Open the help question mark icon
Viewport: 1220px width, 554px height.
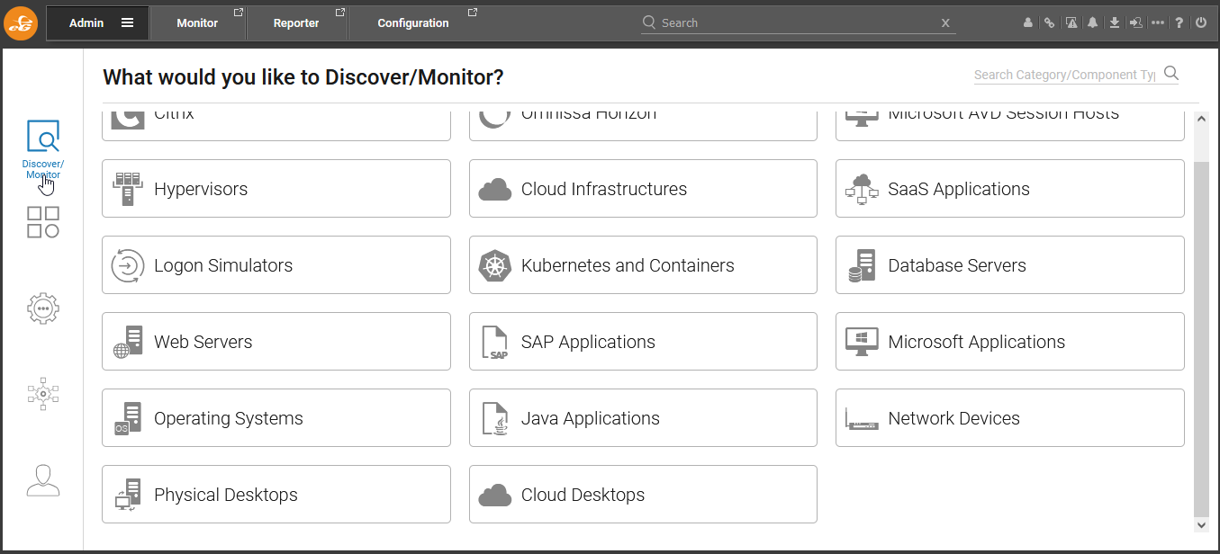(1179, 23)
